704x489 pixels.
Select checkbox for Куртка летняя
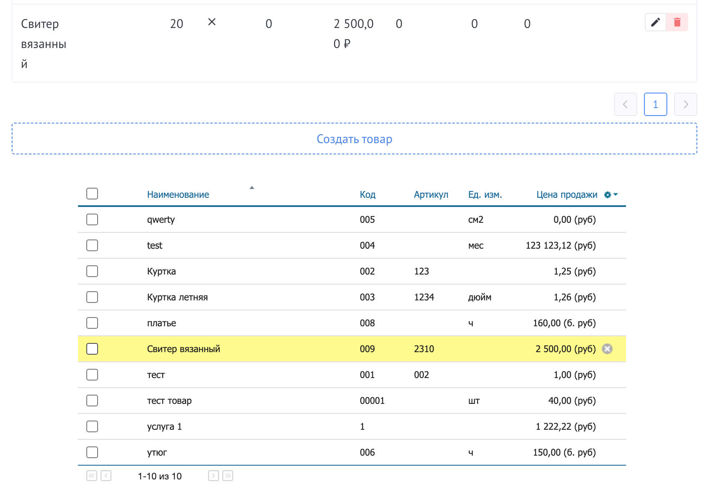[92, 297]
